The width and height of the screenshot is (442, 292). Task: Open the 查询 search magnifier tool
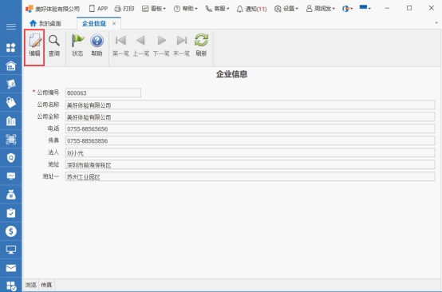point(54,45)
